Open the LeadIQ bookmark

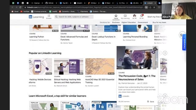pyautogui.click(x=53, y=11)
